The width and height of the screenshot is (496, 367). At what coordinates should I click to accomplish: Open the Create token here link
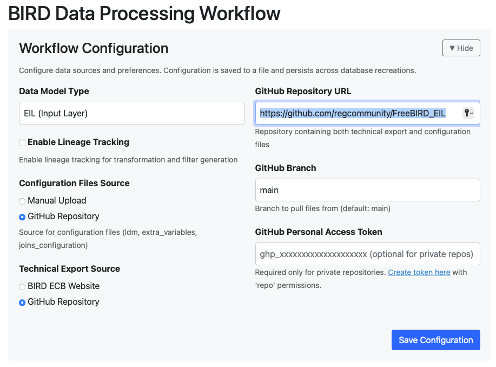point(419,272)
